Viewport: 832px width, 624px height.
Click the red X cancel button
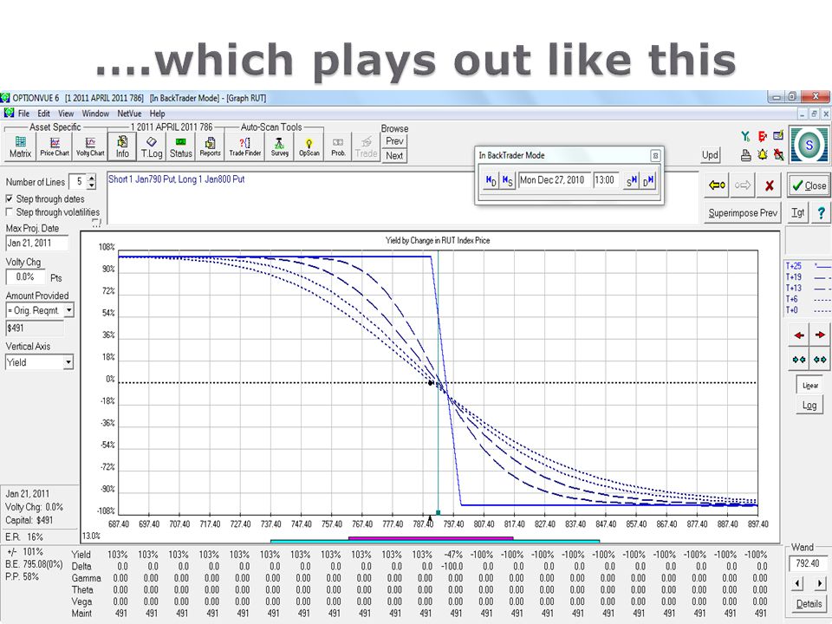(x=769, y=185)
